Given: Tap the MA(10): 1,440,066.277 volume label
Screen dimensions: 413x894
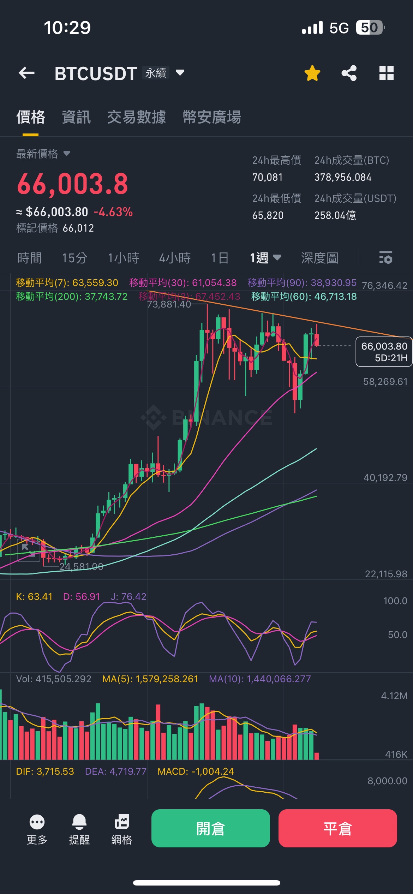Looking at the screenshot, I should [260, 679].
